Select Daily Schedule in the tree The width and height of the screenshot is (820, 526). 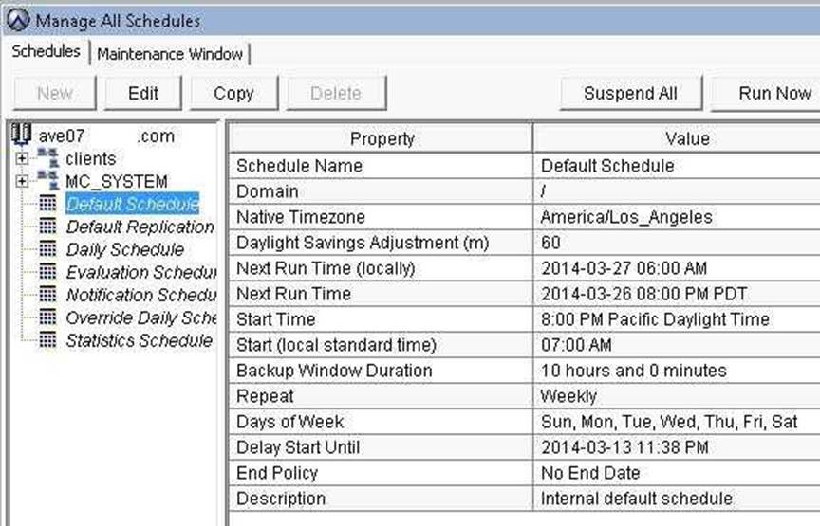125,249
